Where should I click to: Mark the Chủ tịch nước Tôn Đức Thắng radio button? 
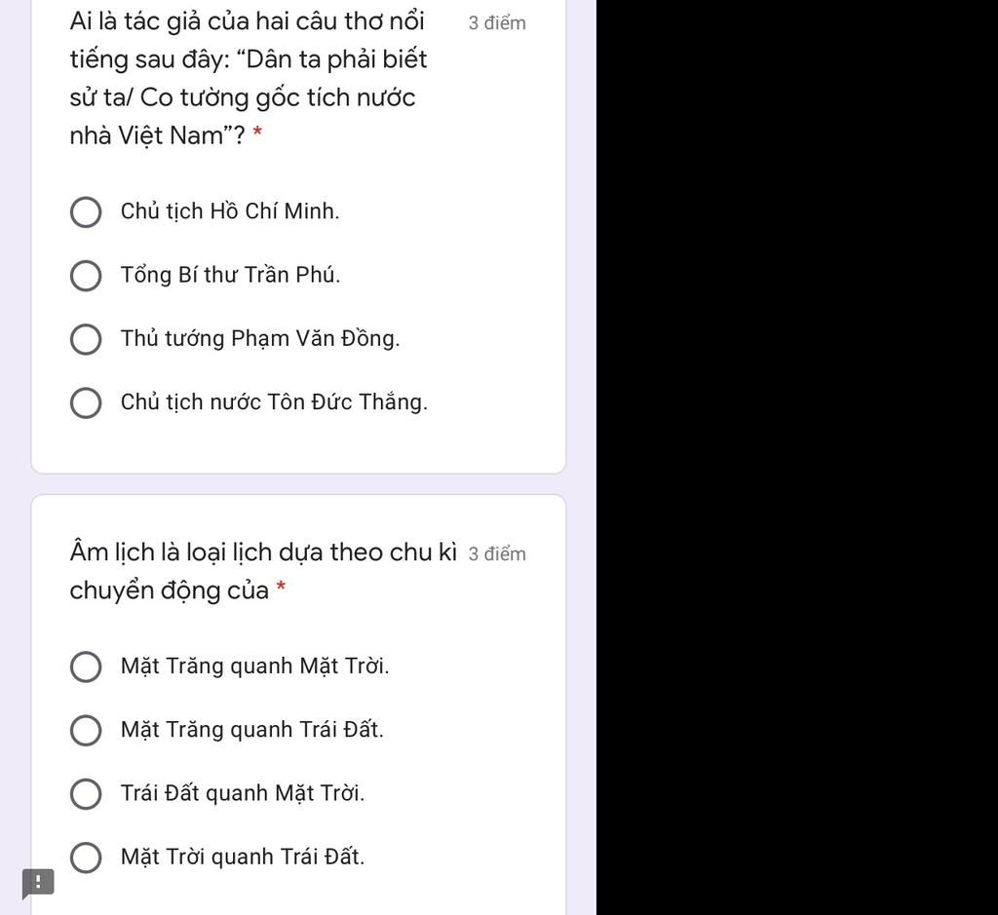(86, 403)
